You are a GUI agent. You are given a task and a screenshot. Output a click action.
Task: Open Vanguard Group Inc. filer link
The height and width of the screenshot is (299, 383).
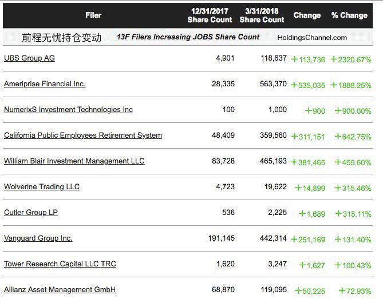point(38,238)
